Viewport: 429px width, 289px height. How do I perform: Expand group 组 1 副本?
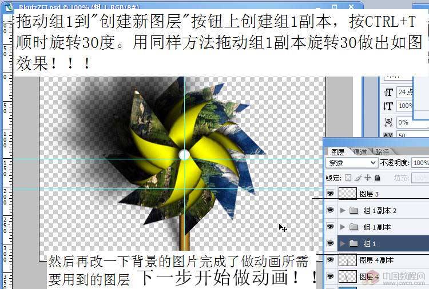point(342,227)
